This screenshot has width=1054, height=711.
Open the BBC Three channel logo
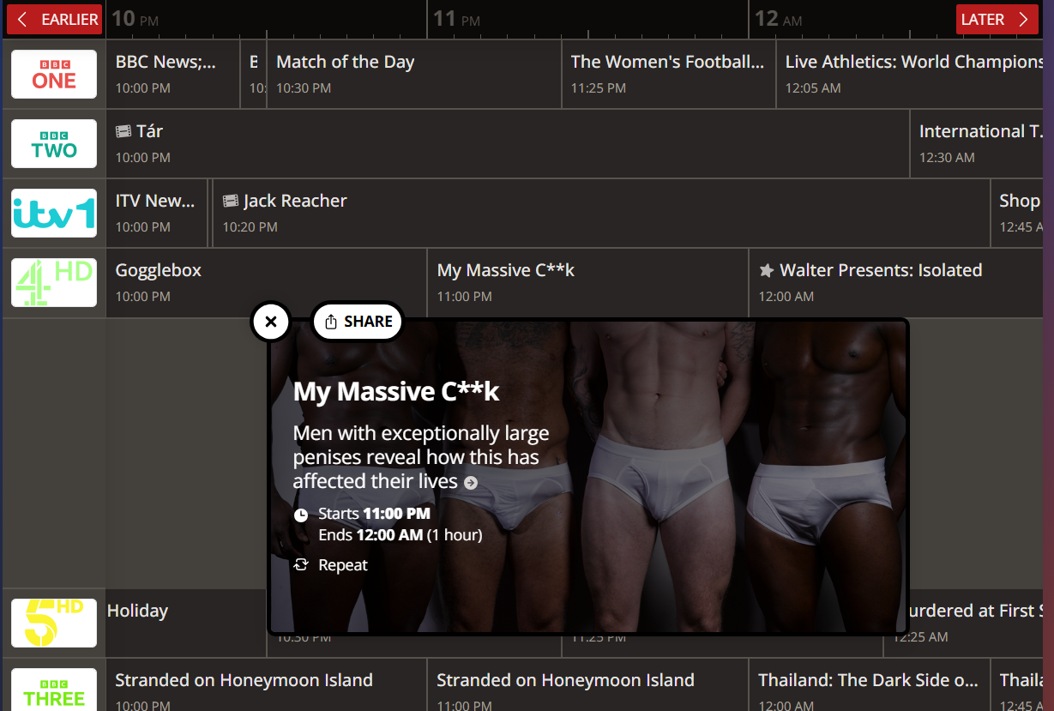click(x=54, y=690)
